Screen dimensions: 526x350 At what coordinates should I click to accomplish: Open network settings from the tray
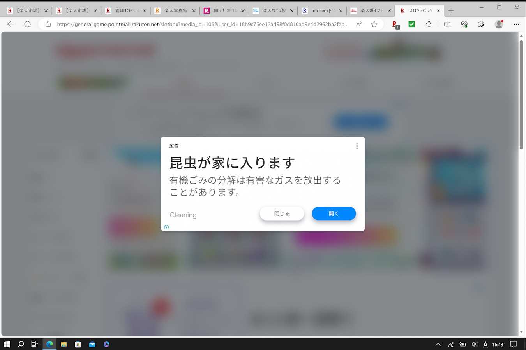click(x=451, y=344)
